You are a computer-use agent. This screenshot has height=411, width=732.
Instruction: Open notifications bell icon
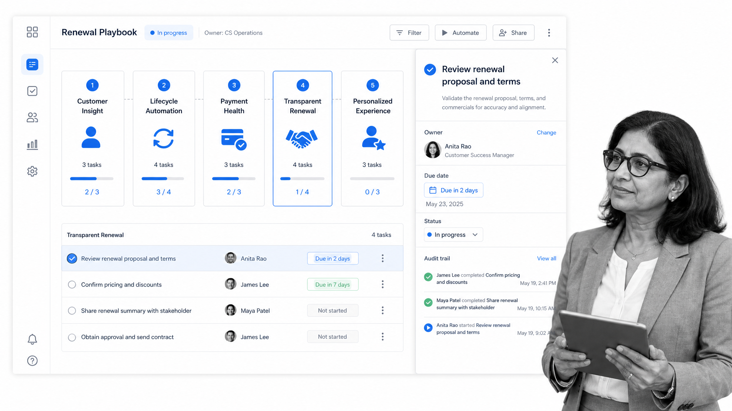pyautogui.click(x=32, y=339)
